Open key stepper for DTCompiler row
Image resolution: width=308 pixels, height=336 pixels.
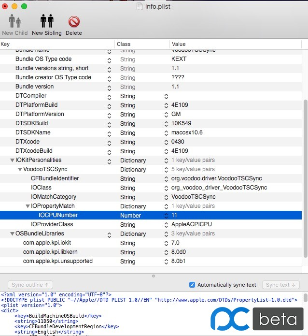pyautogui.click(x=109, y=97)
